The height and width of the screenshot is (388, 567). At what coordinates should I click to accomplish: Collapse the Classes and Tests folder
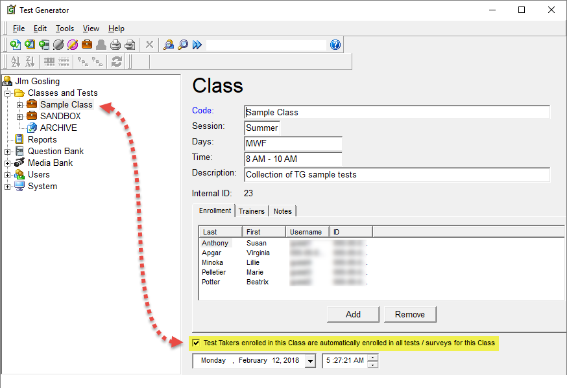(x=8, y=93)
